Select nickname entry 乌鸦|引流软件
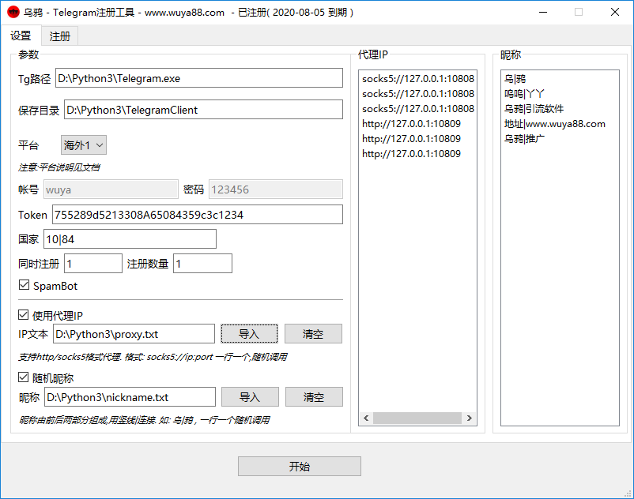 pos(534,109)
